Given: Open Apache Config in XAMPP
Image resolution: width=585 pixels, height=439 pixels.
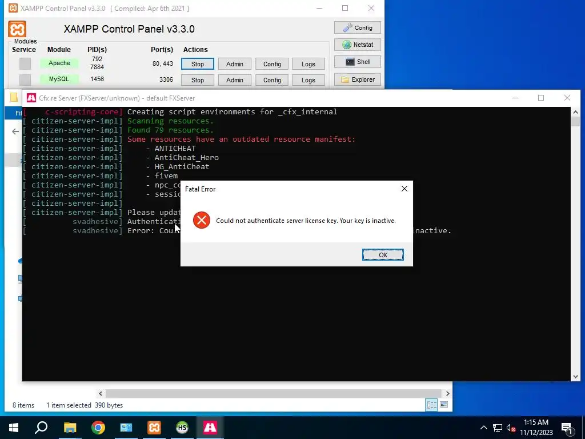Looking at the screenshot, I should tap(272, 64).
